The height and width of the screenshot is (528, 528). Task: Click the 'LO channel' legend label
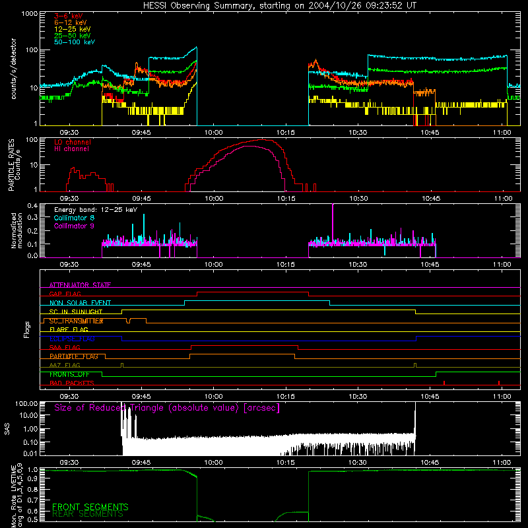pos(73,142)
